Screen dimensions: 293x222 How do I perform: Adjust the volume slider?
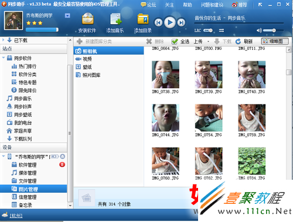273,31
